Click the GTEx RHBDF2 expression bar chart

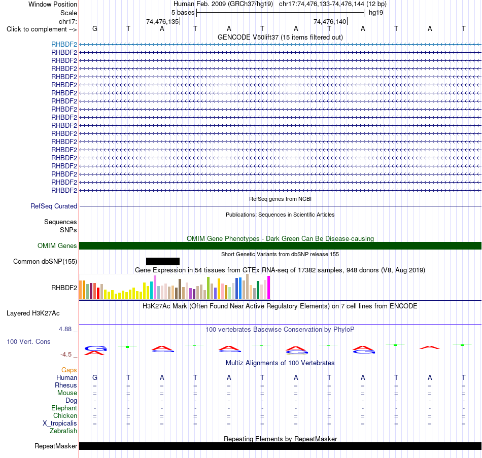[175, 287]
